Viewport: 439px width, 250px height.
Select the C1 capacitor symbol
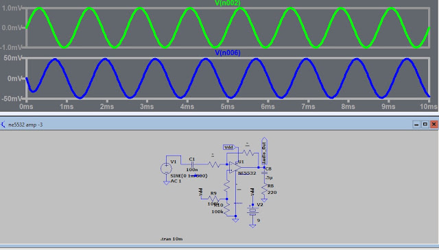192,164
